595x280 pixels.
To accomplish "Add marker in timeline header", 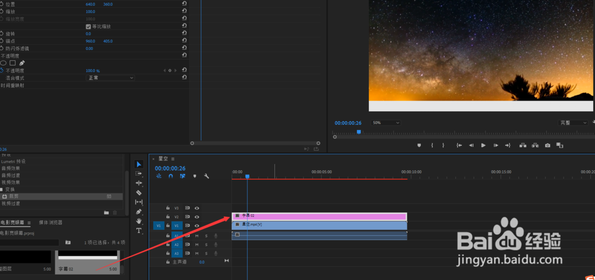I will tap(195, 176).
